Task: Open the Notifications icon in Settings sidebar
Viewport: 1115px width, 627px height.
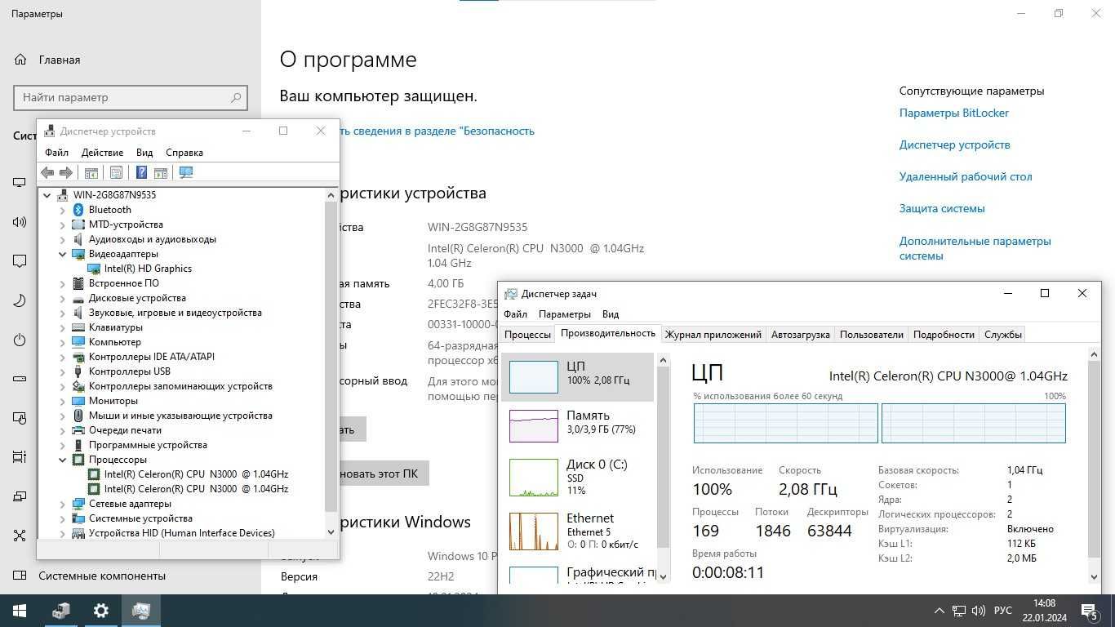Action: point(20,261)
